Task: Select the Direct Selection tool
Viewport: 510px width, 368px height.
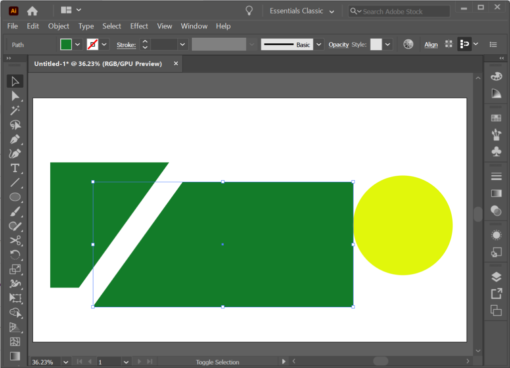Action: [15, 96]
